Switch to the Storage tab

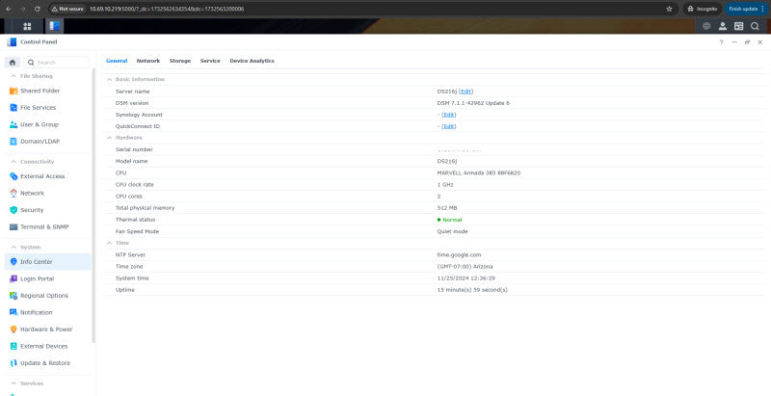[180, 61]
